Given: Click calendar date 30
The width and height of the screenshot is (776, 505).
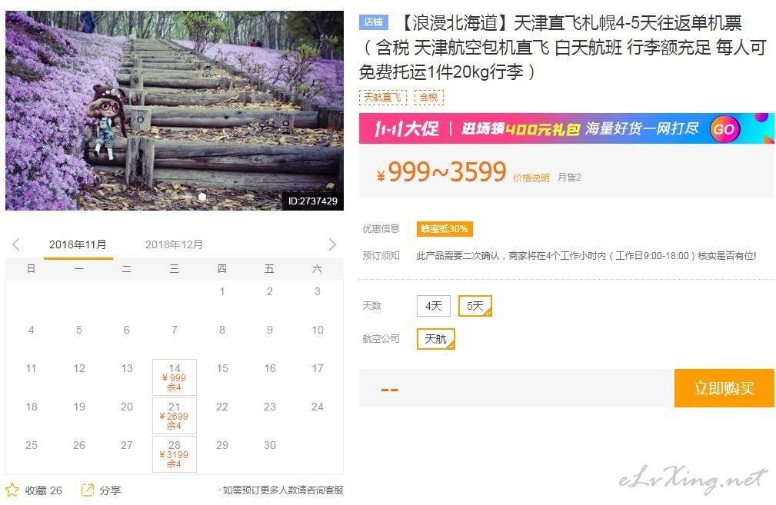Looking at the screenshot, I should (x=270, y=445).
